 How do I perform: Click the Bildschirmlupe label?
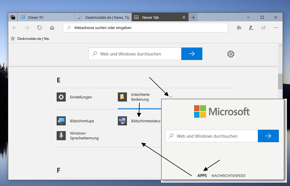tap(82, 121)
